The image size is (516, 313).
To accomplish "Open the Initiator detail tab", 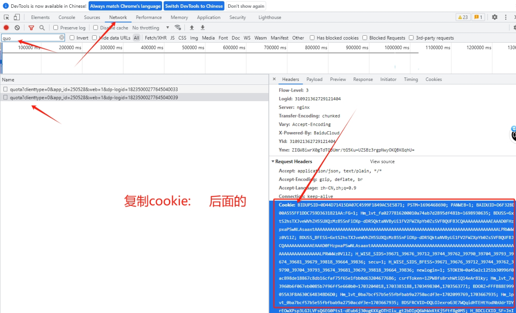I will (388, 79).
